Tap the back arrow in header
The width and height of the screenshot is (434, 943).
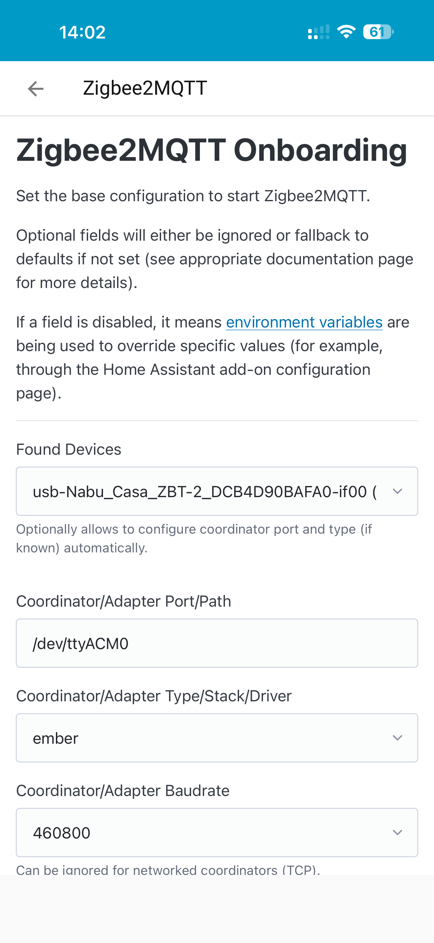click(x=36, y=88)
